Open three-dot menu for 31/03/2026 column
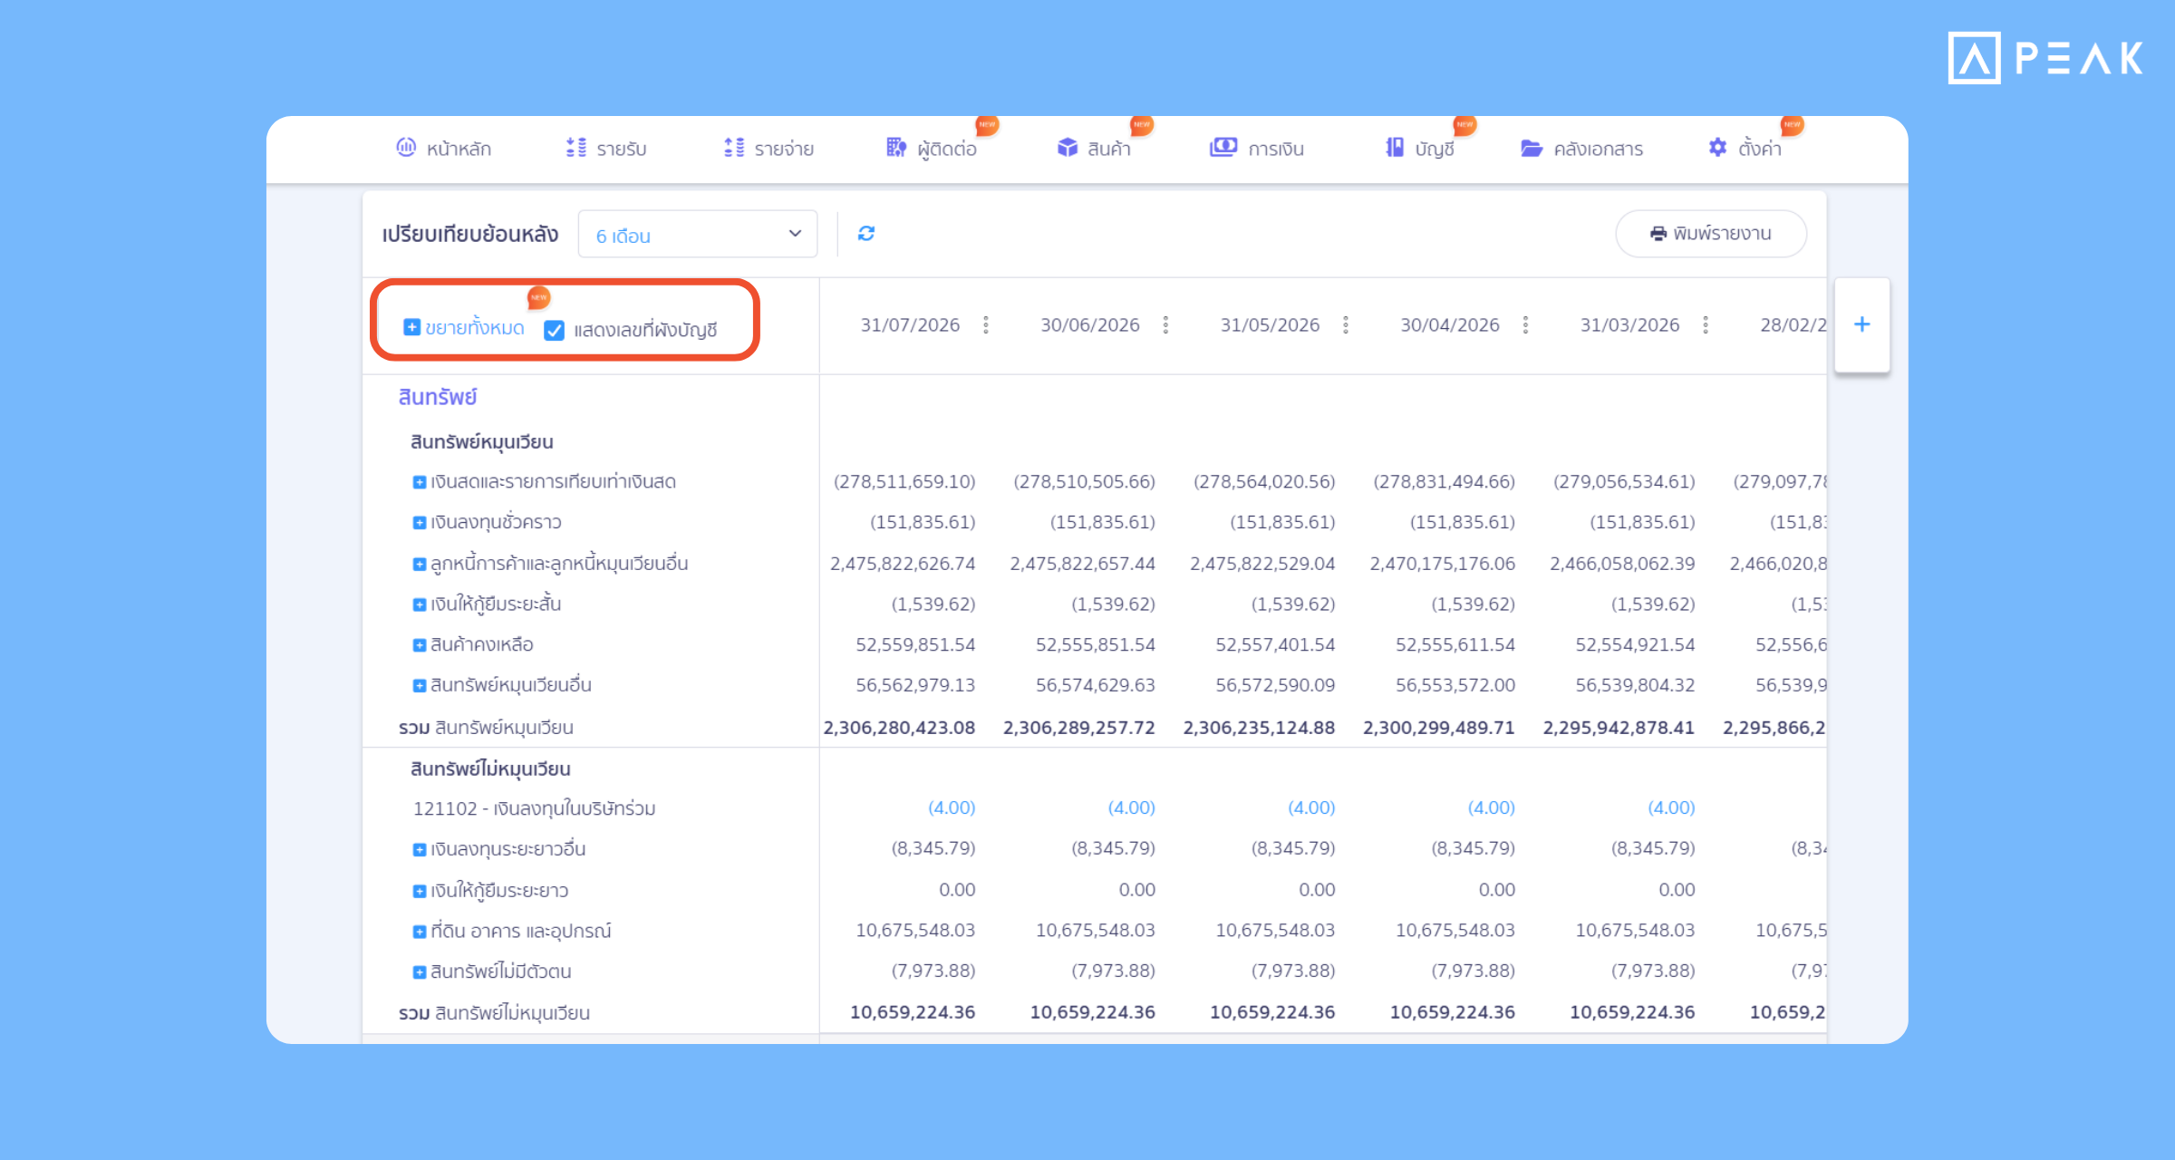This screenshot has height=1160, width=2175. click(x=1706, y=325)
